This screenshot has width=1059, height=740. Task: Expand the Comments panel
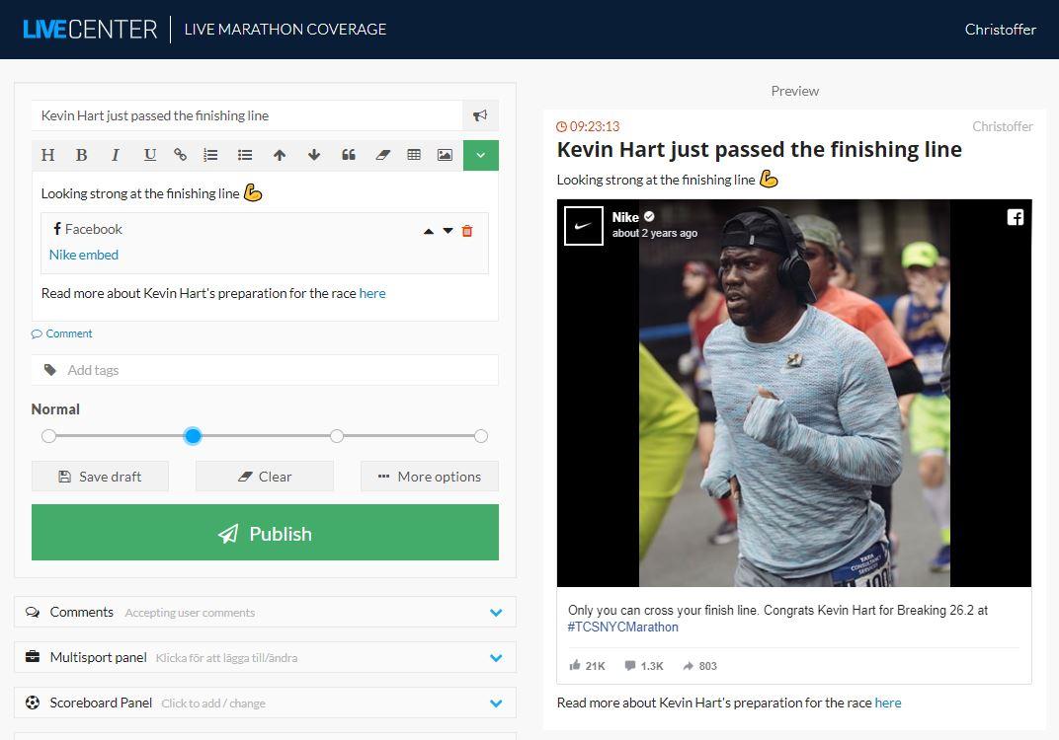click(496, 612)
